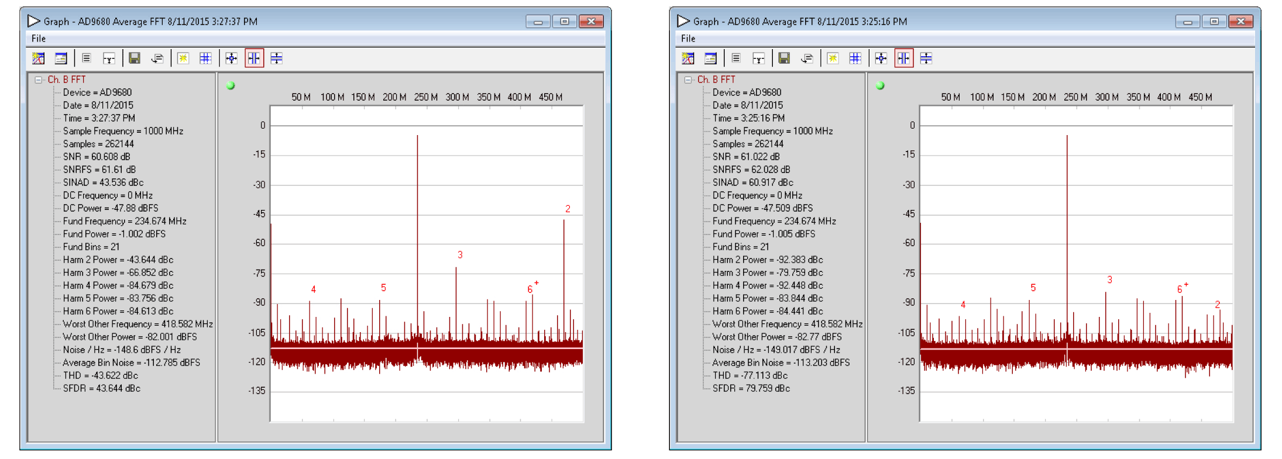This screenshot has height=459, width=1282.
Task: Click the list lines icon in 3:27:37 PM toolbar
Action: pyautogui.click(x=87, y=58)
